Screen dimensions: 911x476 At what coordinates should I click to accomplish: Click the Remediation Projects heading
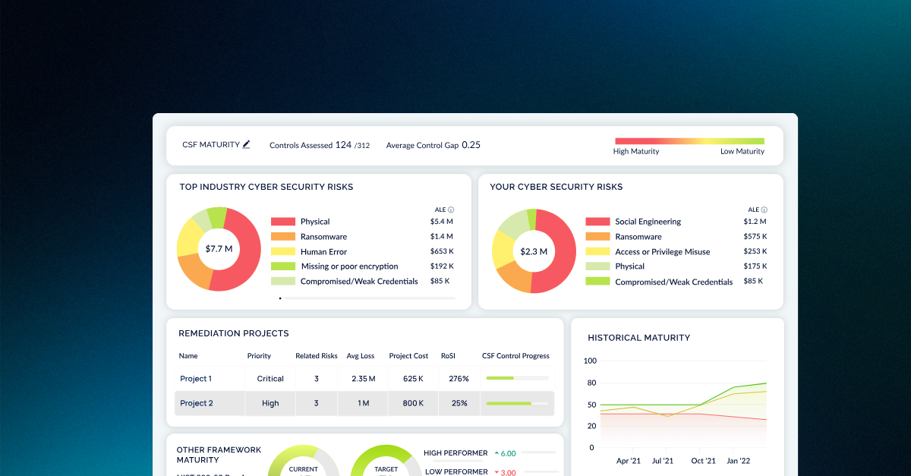click(x=234, y=333)
